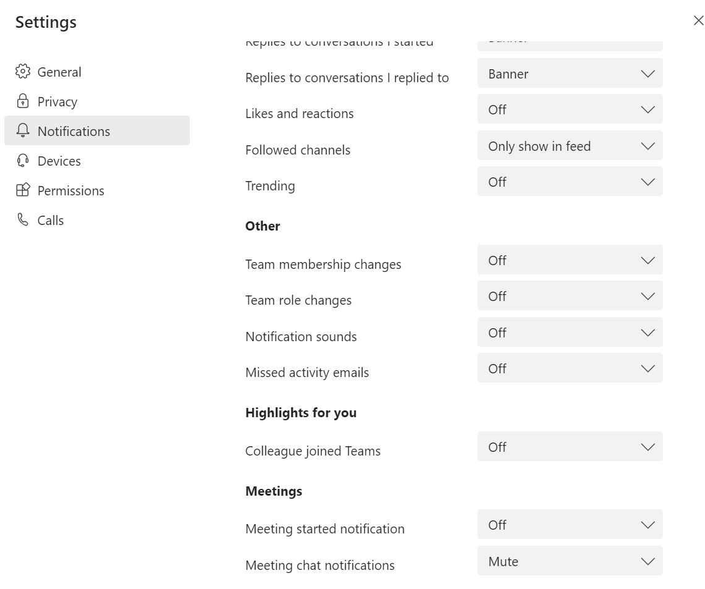Screen dimensions: 705x589
Task: Click the Permissions icon in sidebar
Action: pyautogui.click(x=23, y=190)
